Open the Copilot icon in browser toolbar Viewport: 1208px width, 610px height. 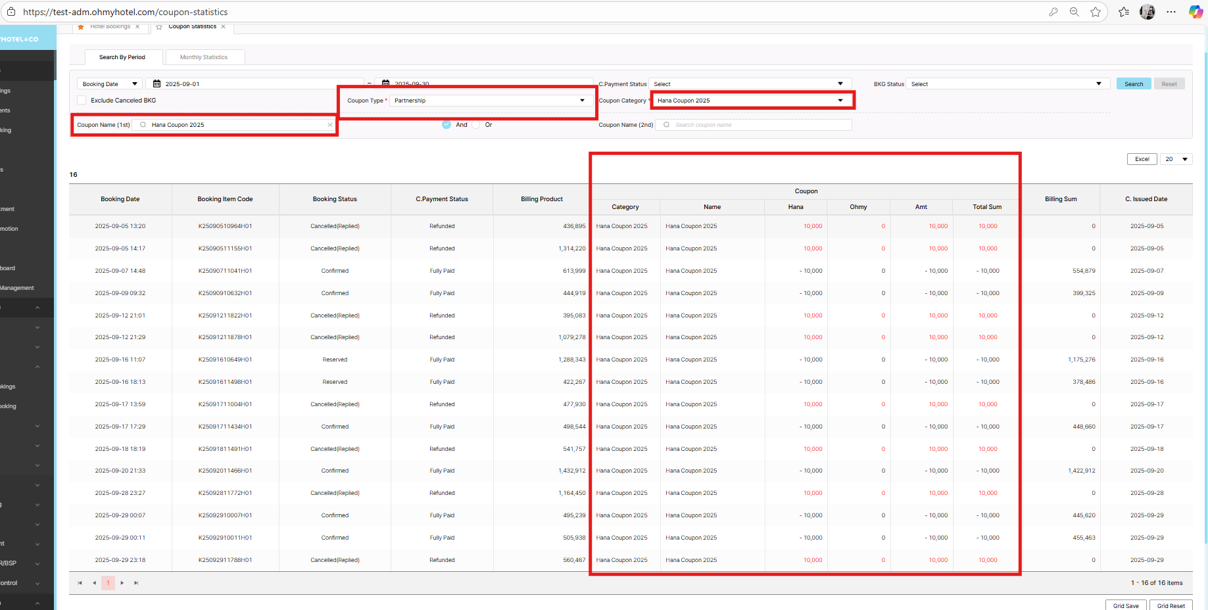(x=1196, y=12)
